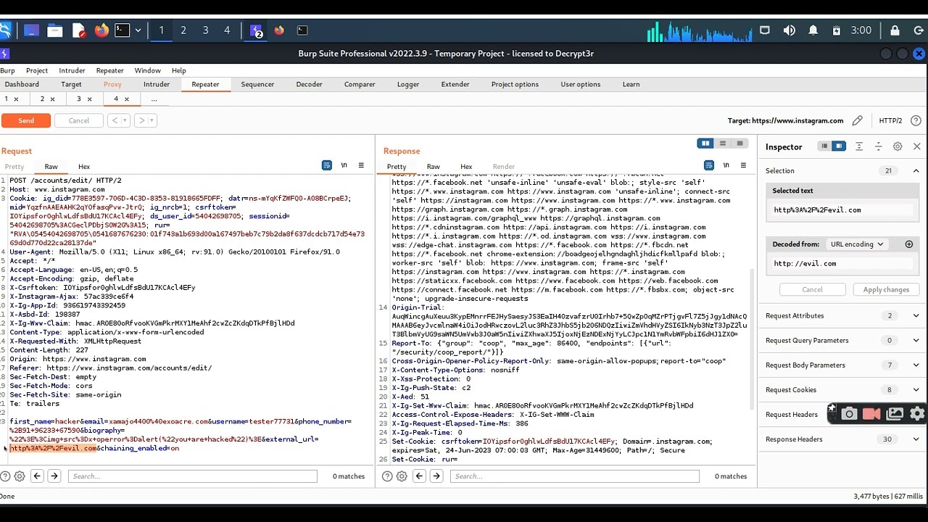This screenshot has height=522, width=928.
Task: Open previous history dropdown arrow
Action: (x=125, y=120)
